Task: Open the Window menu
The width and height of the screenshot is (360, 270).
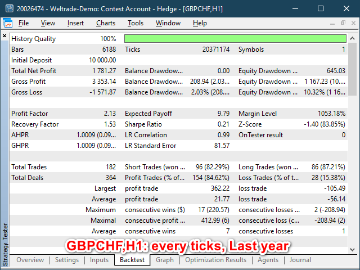Action: pos(168,23)
